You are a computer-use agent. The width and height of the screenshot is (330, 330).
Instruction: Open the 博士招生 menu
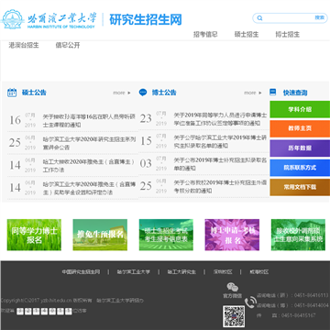[287, 34]
